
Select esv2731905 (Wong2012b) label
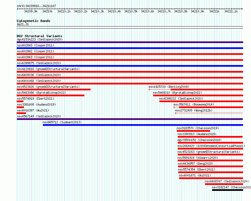tap(194, 110)
